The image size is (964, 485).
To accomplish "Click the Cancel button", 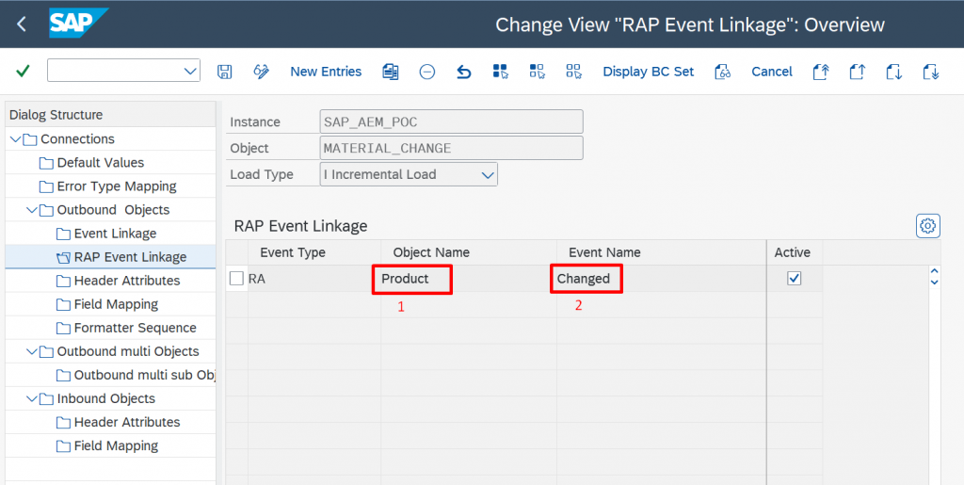I will tap(772, 72).
